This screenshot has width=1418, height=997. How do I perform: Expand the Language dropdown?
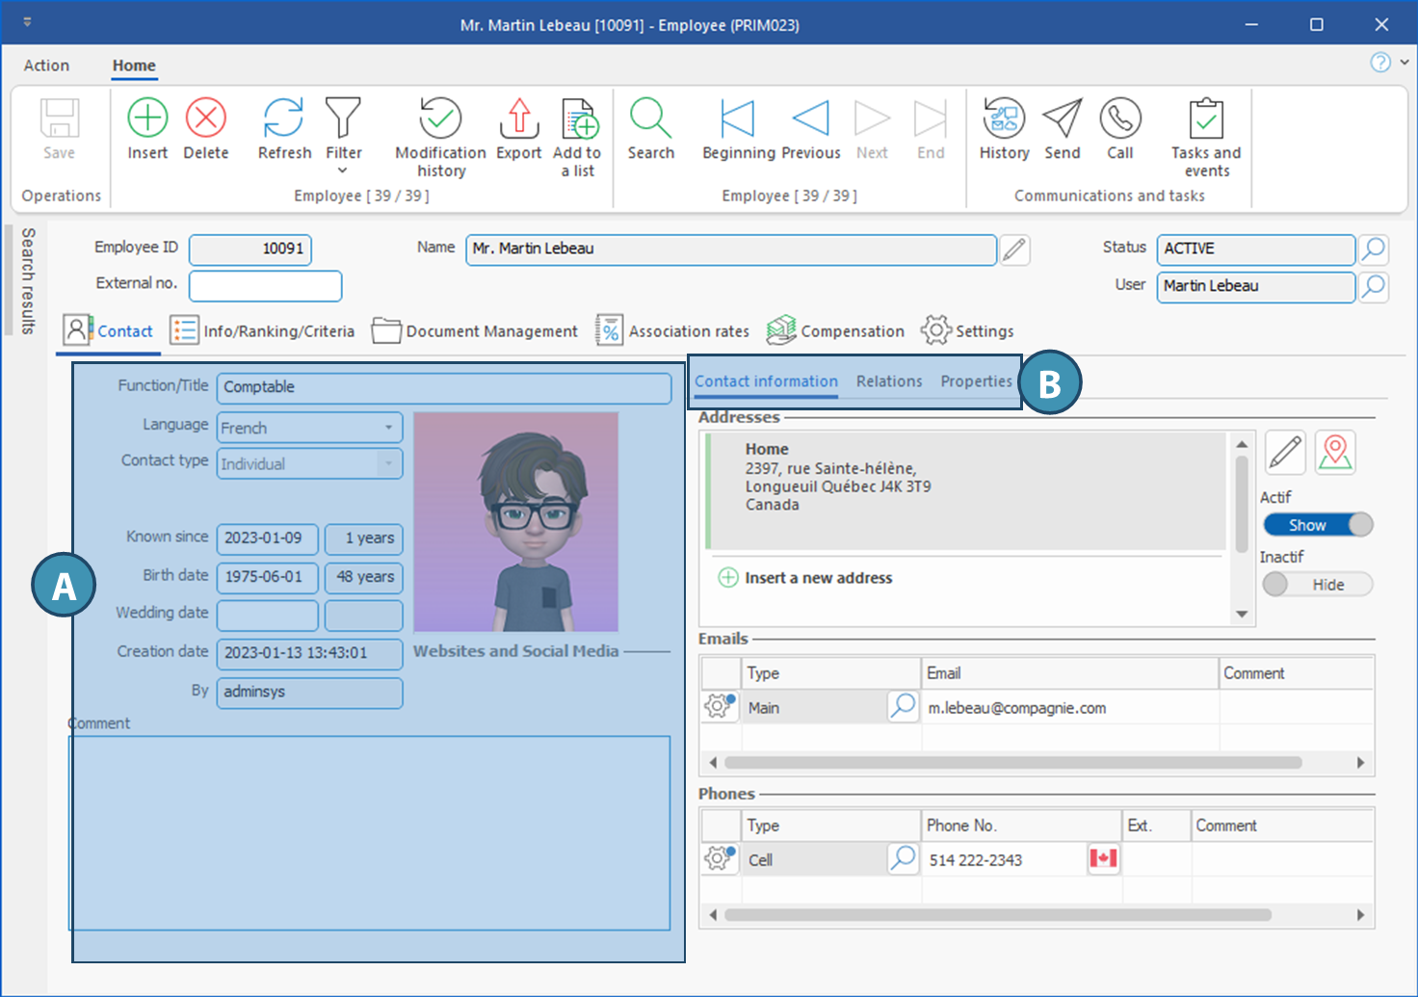tap(388, 428)
